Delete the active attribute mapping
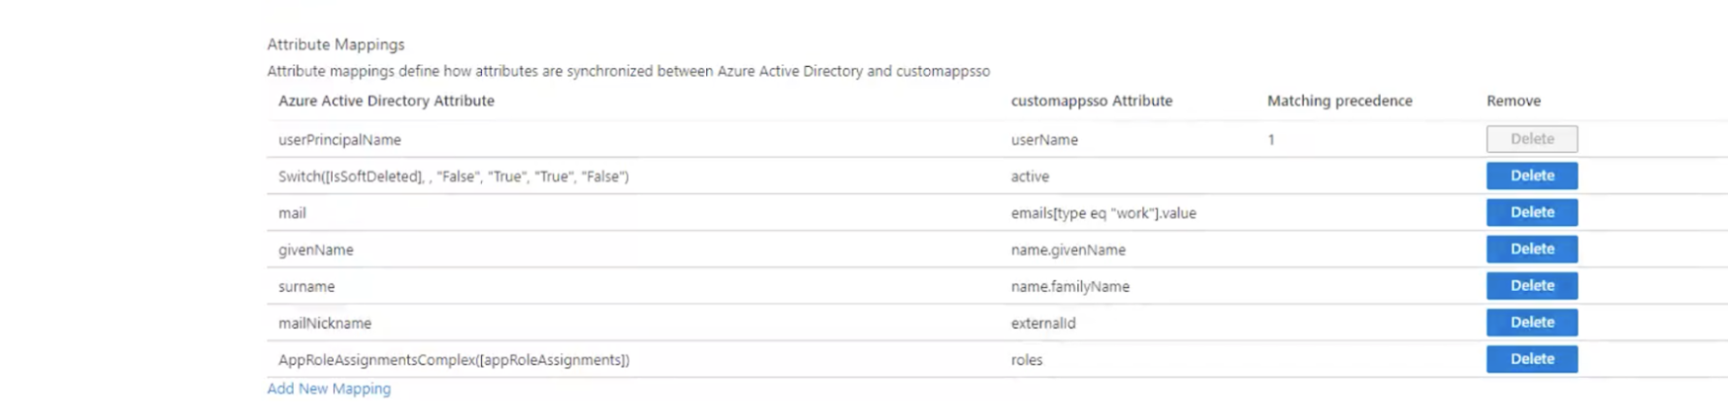Screen dimensions: 1728x416 click(x=1531, y=176)
